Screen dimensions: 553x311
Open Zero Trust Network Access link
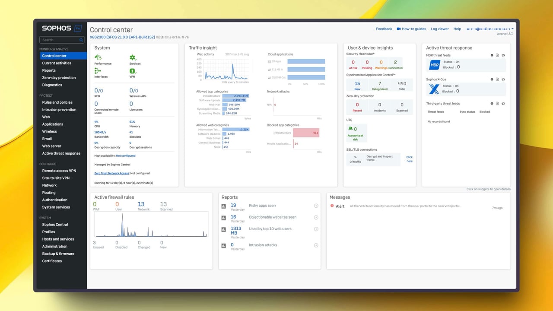coord(112,173)
